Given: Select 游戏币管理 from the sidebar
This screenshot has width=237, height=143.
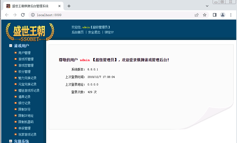Looking at the screenshot, I should (26, 59).
